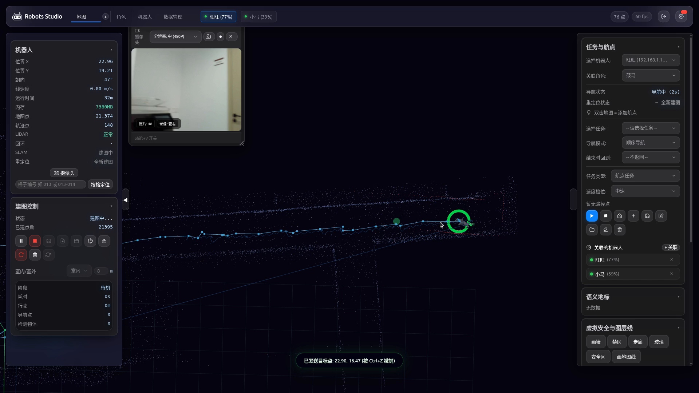699x393 pixels.
Task: Click the crosshair locate icon in mapping control
Action: 90,241
